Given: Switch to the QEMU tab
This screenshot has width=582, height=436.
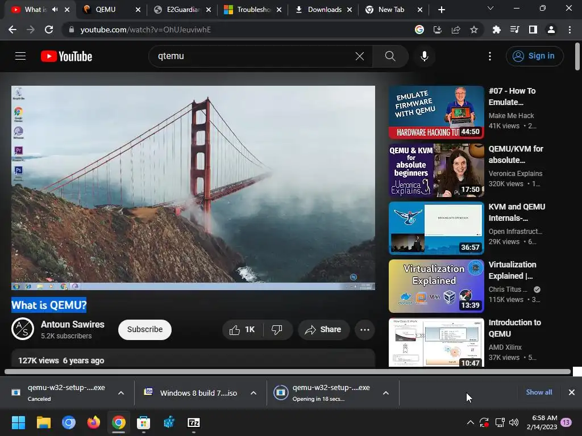Looking at the screenshot, I should (x=111, y=10).
